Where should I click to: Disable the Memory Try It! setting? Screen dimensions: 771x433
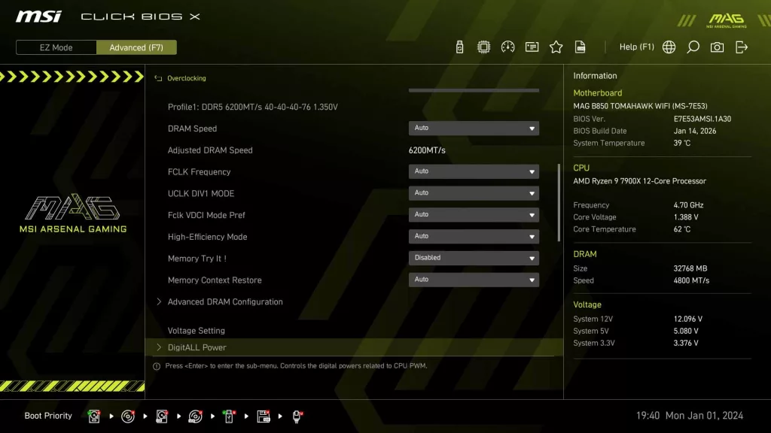[x=473, y=257]
